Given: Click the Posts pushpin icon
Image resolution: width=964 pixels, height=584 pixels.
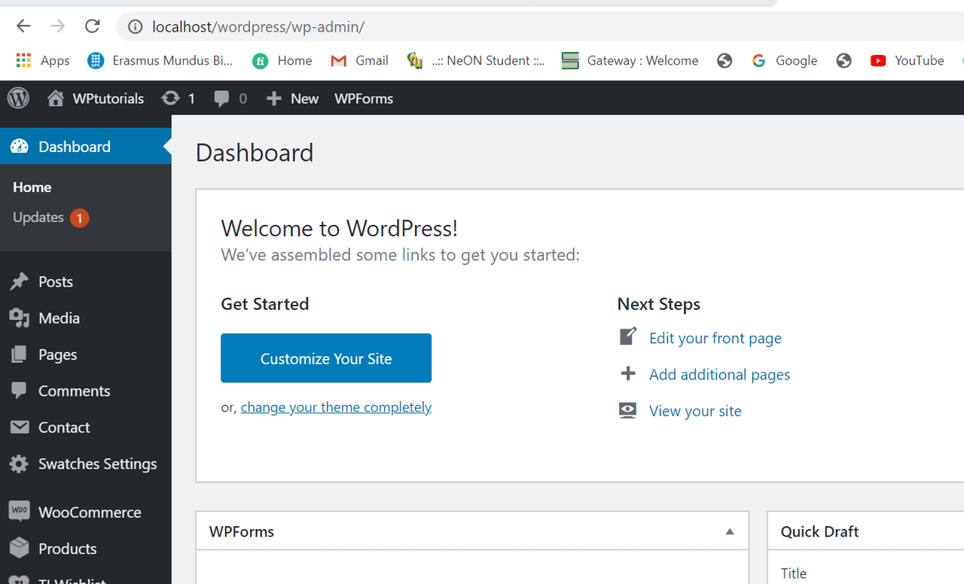Looking at the screenshot, I should click(x=19, y=282).
